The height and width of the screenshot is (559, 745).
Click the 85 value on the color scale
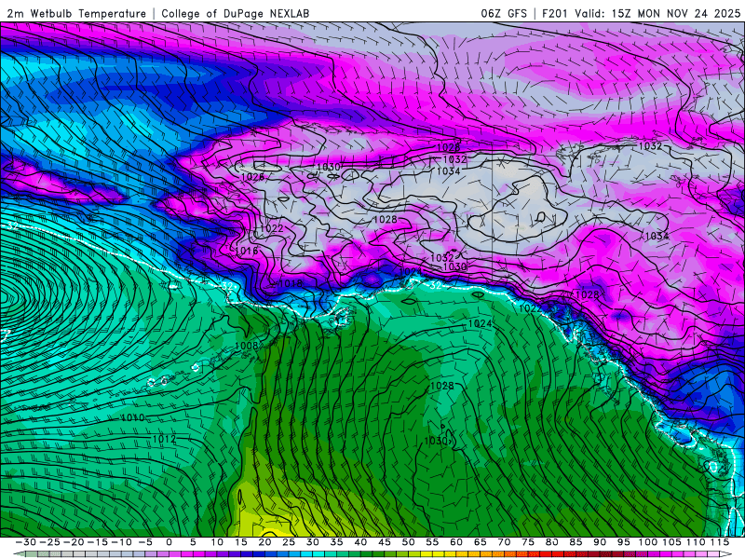click(576, 542)
